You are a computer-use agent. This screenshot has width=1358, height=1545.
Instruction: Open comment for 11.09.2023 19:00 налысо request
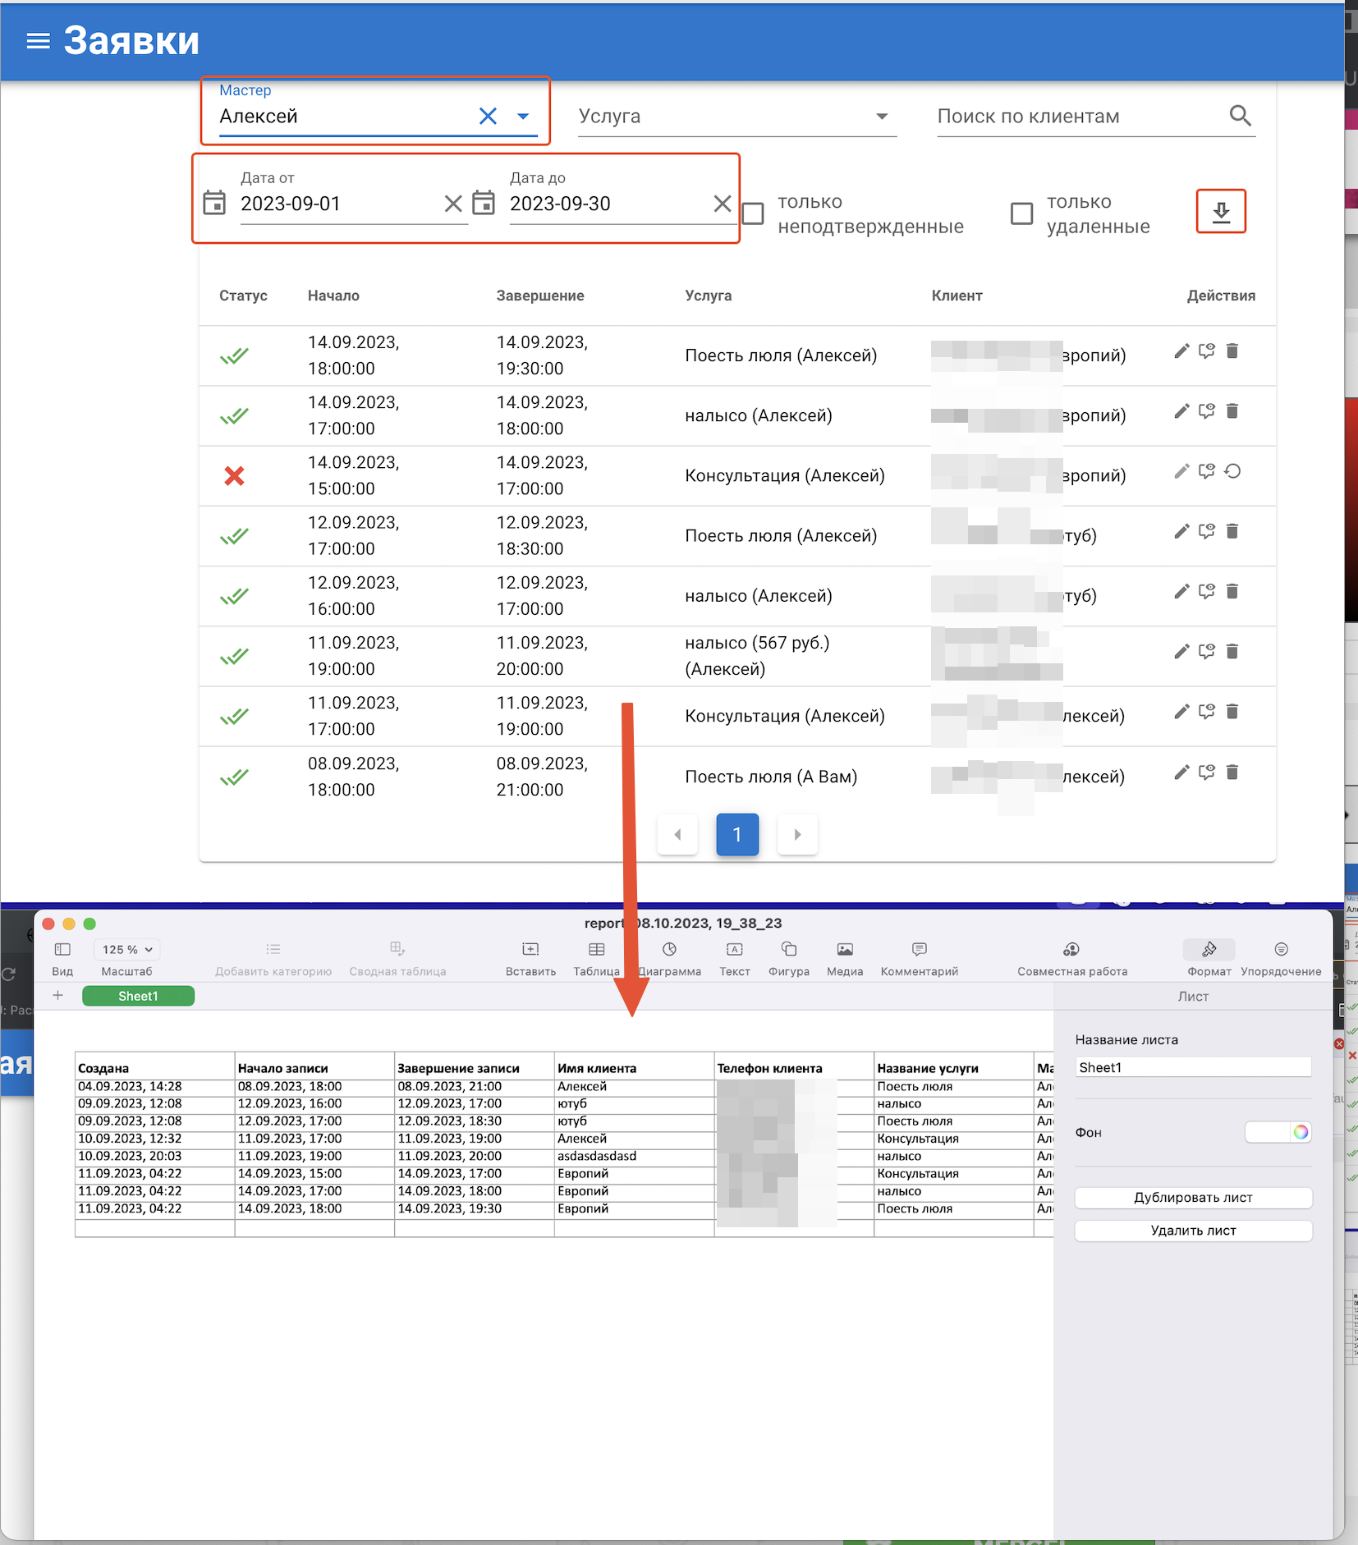coord(1207,651)
